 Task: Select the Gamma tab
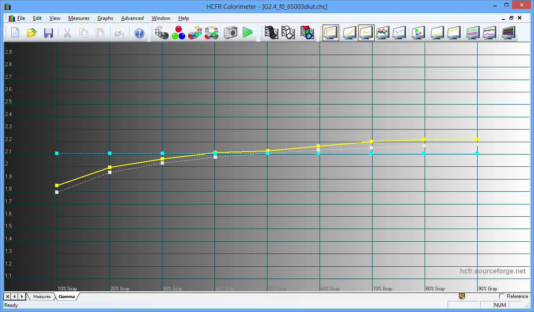[x=67, y=296]
